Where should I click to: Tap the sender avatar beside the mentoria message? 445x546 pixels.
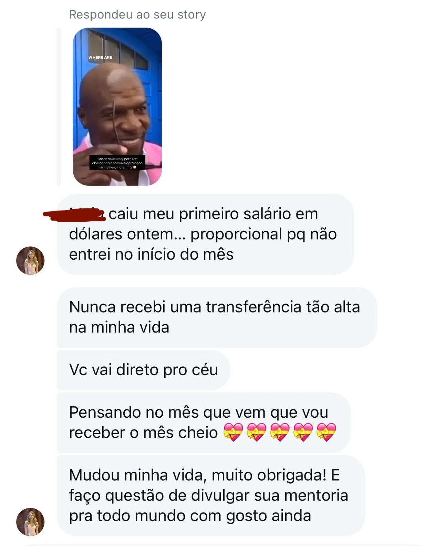point(30,522)
